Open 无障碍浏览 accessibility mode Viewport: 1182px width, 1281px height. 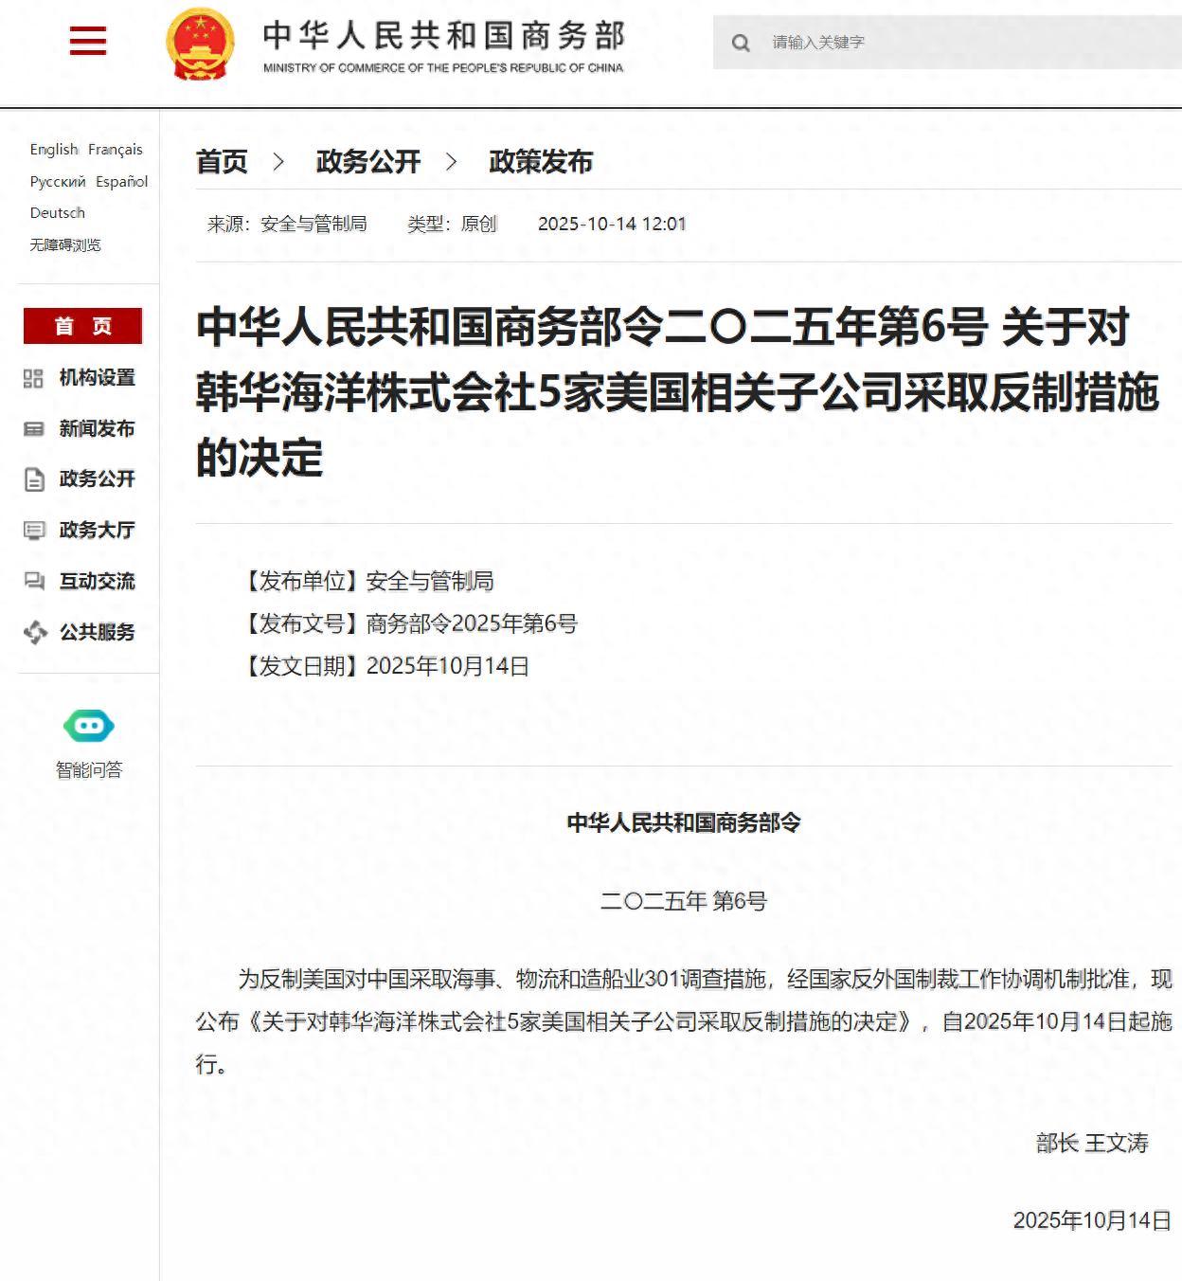point(65,245)
